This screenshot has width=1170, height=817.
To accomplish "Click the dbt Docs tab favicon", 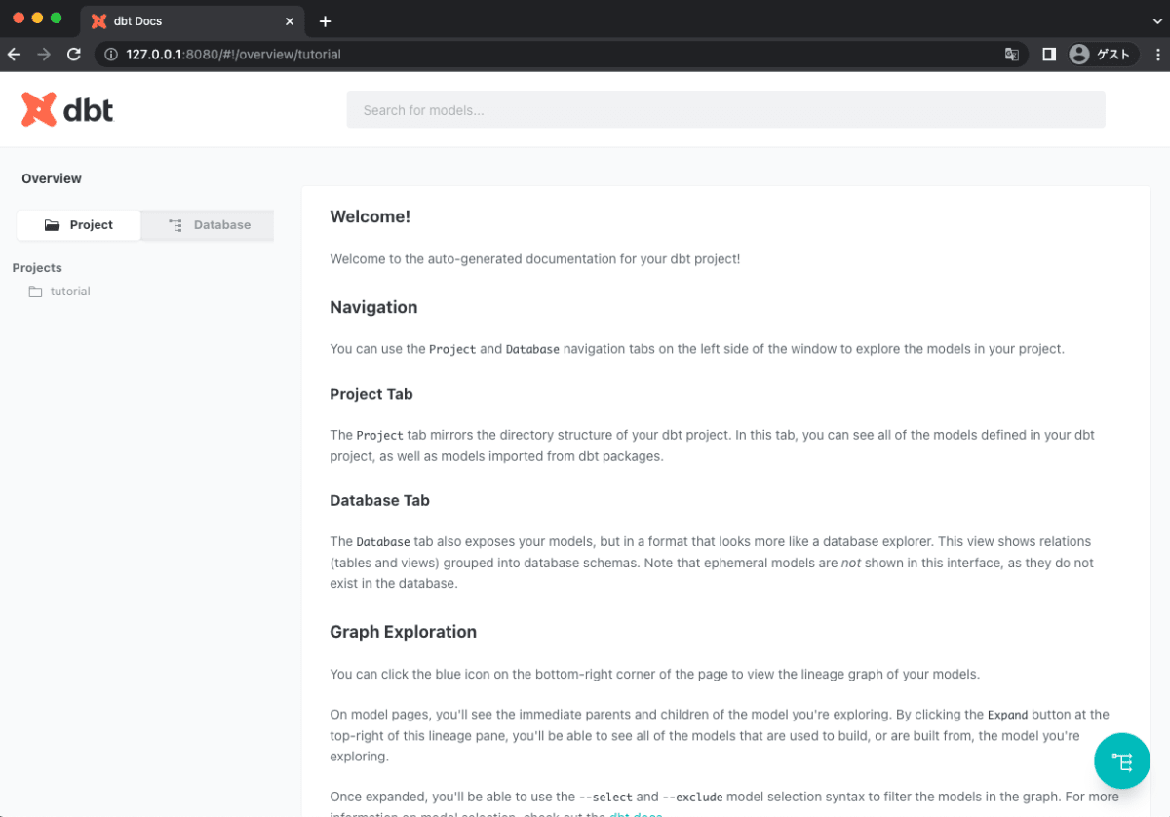I will pos(98,21).
